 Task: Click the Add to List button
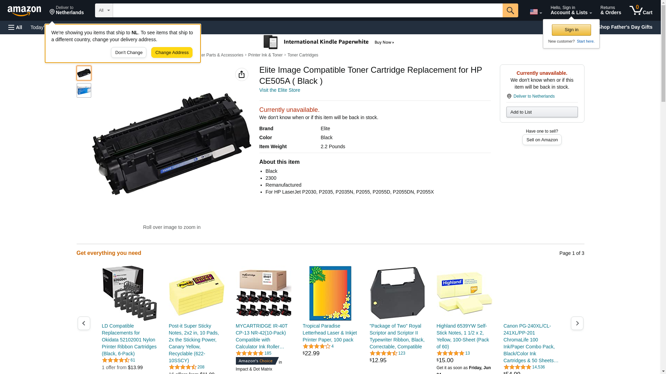pos(542,112)
